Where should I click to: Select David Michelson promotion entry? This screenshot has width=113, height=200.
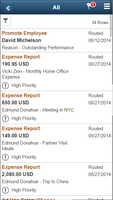pyautogui.click(x=21, y=40)
